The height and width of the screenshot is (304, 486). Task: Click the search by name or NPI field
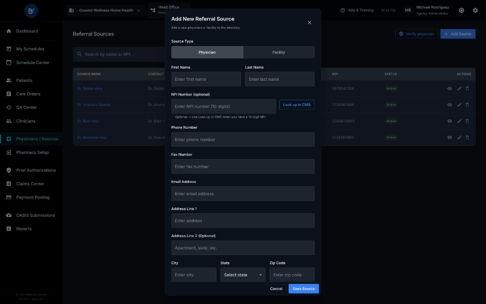[x=119, y=54]
